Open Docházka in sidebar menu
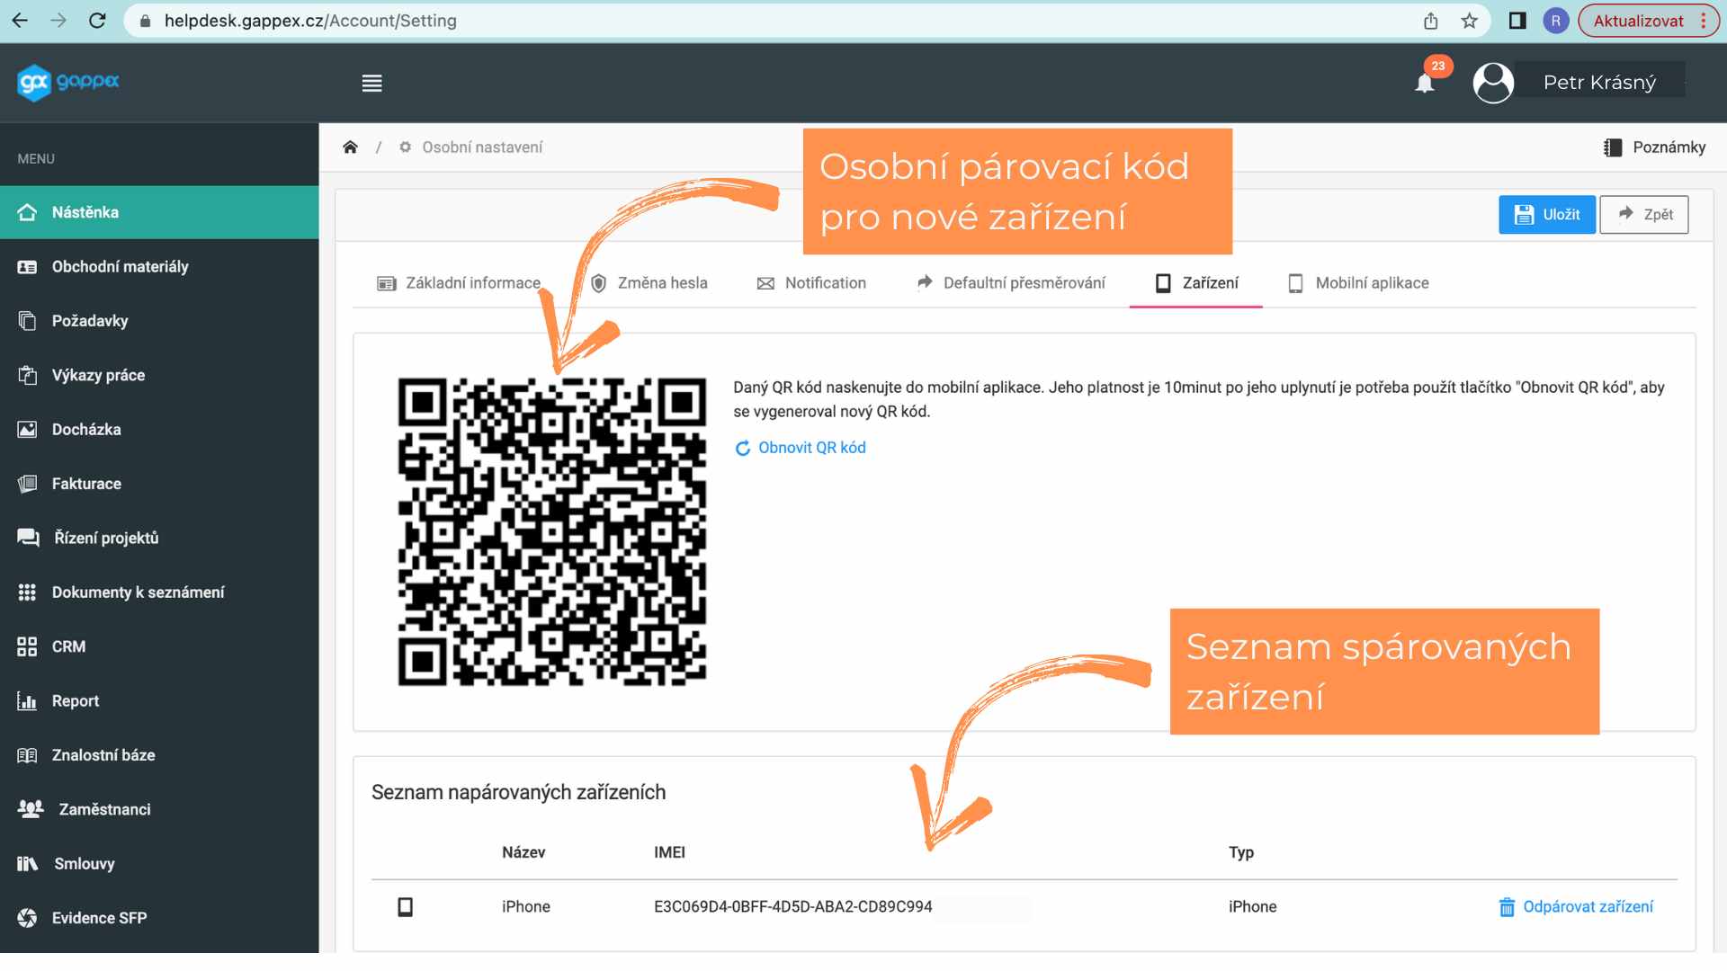This screenshot has height=971, width=1727. (86, 430)
